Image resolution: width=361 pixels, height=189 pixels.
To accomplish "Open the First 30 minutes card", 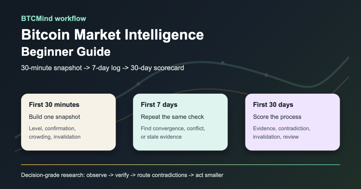I will click(68, 122).
